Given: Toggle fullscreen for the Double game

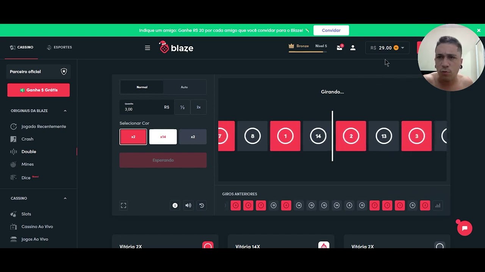Looking at the screenshot, I should pyautogui.click(x=124, y=206).
